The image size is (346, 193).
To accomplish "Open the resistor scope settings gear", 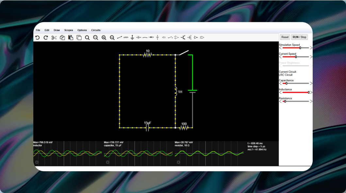I will (178, 162).
